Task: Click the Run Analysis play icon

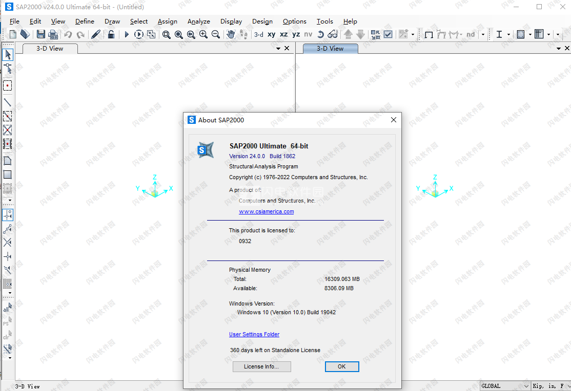Action: pos(127,34)
